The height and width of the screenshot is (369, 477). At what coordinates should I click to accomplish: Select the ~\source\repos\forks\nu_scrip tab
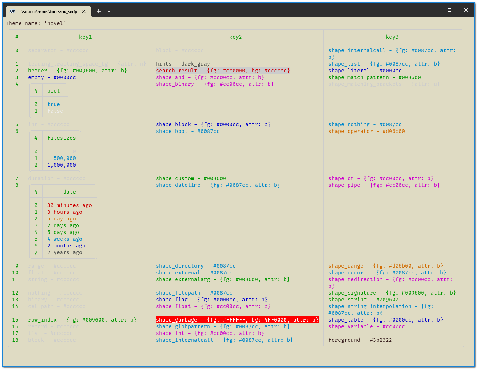pos(48,11)
